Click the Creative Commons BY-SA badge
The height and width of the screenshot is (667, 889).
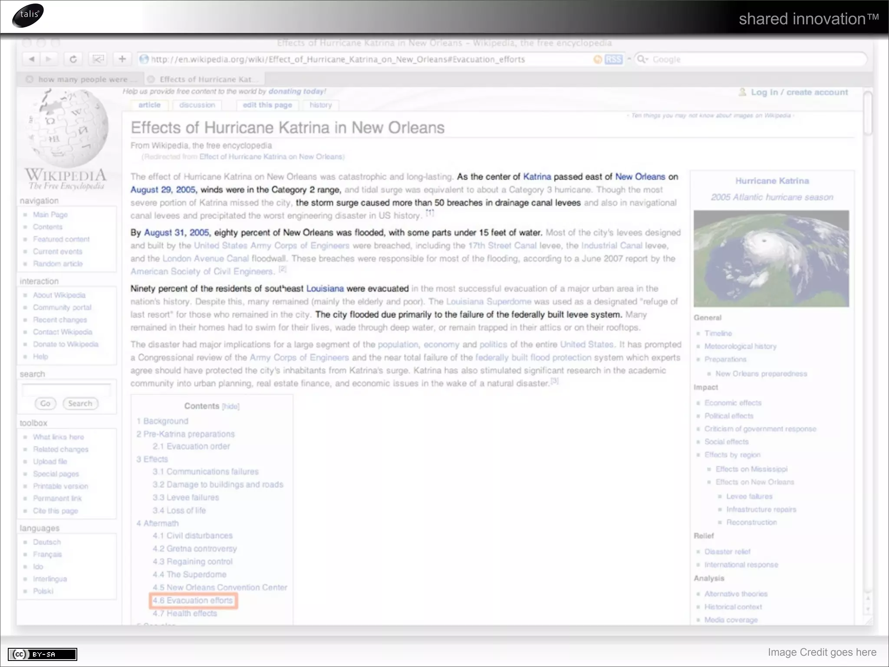pyautogui.click(x=42, y=654)
